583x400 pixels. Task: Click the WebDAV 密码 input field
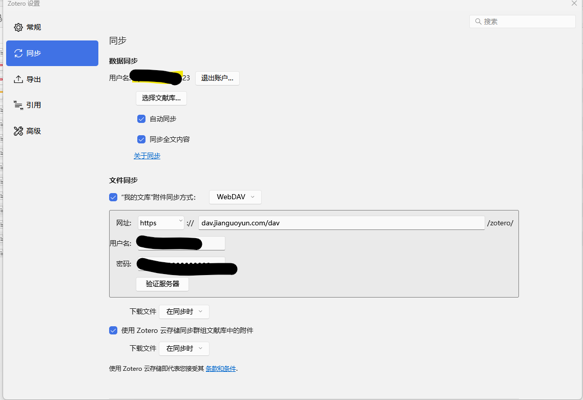pyautogui.click(x=181, y=264)
